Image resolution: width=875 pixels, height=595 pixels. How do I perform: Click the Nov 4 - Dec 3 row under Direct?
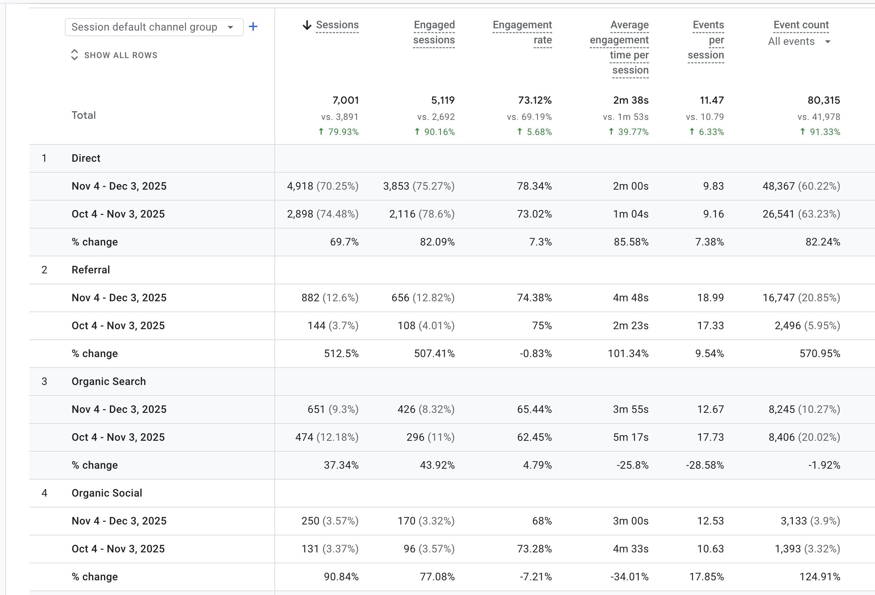119,186
